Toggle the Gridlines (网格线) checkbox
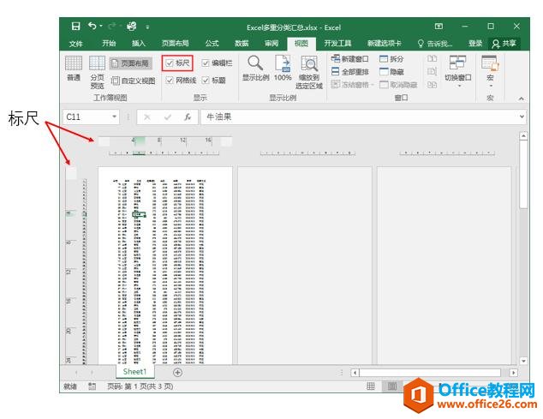543x419 pixels. click(x=181, y=81)
